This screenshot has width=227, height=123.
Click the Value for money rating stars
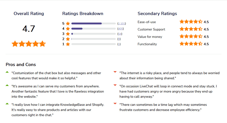[191, 37]
